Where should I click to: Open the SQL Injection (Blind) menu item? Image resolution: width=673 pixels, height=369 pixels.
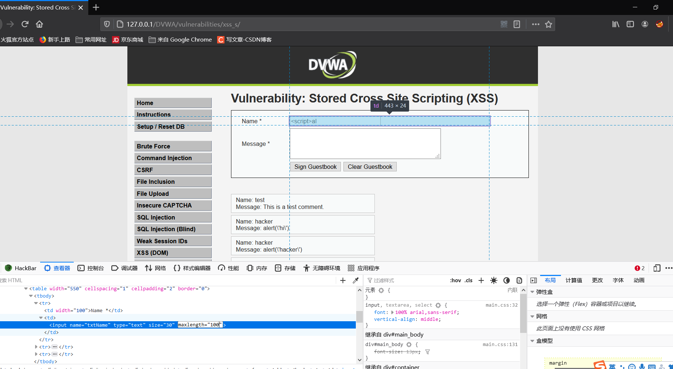coord(173,229)
